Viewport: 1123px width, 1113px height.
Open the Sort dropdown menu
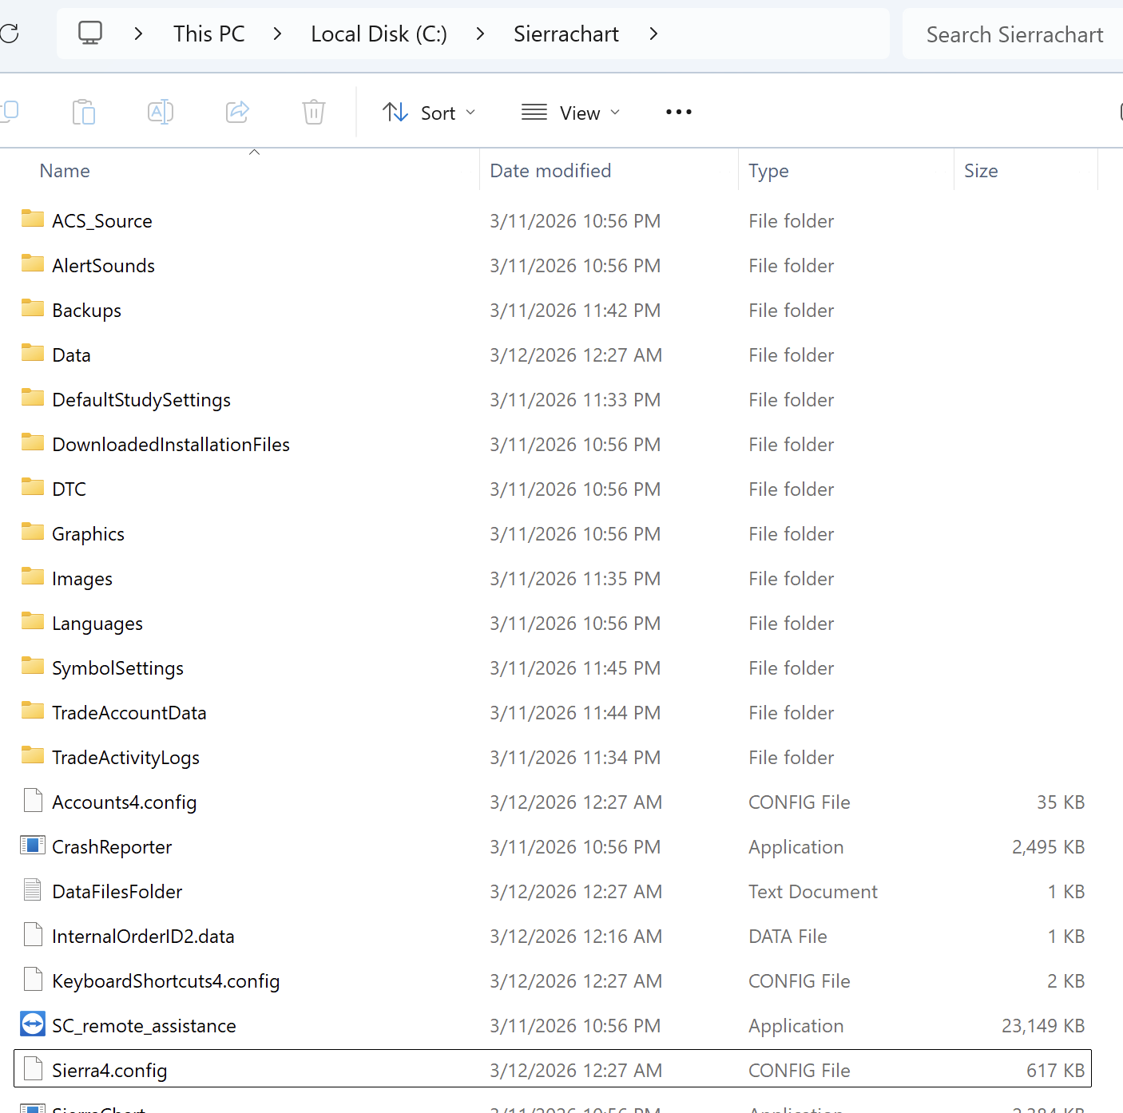[429, 113]
